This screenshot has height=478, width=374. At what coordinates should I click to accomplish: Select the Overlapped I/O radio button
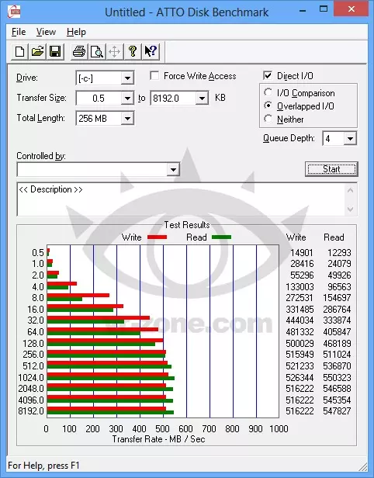pyautogui.click(x=268, y=106)
